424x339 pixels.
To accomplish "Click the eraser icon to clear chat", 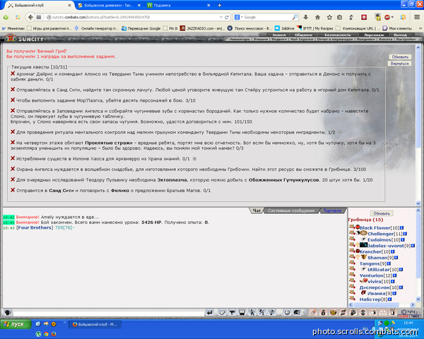I will [x=222, y=312].
